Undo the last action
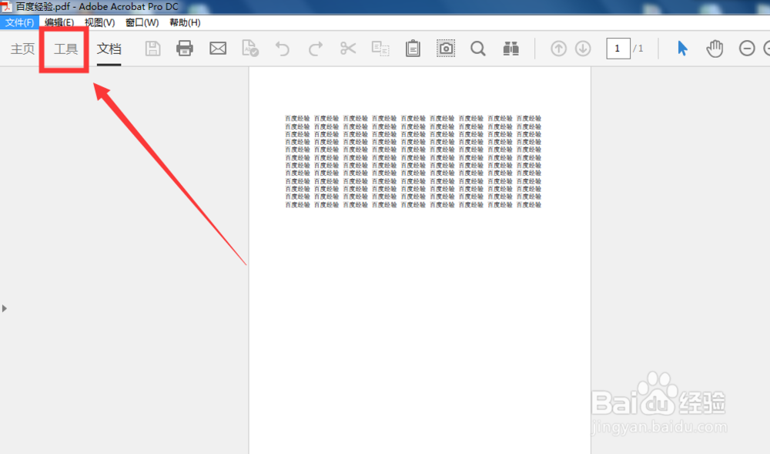Image resolution: width=770 pixels, height=454 pixels. tap(283, 49)
